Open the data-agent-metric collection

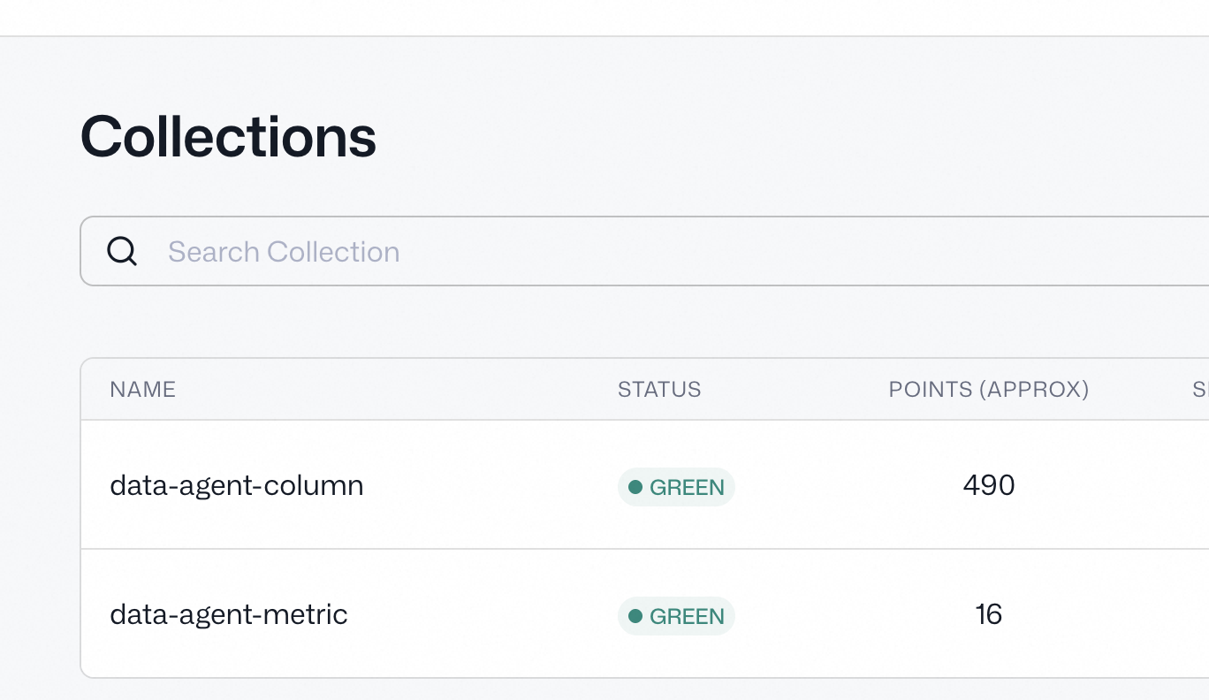pos(229,614)
